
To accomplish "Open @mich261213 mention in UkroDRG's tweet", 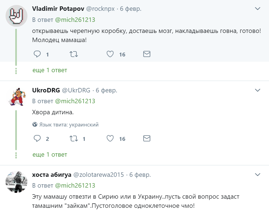I will pyautogui.click(x=75, y=101).
